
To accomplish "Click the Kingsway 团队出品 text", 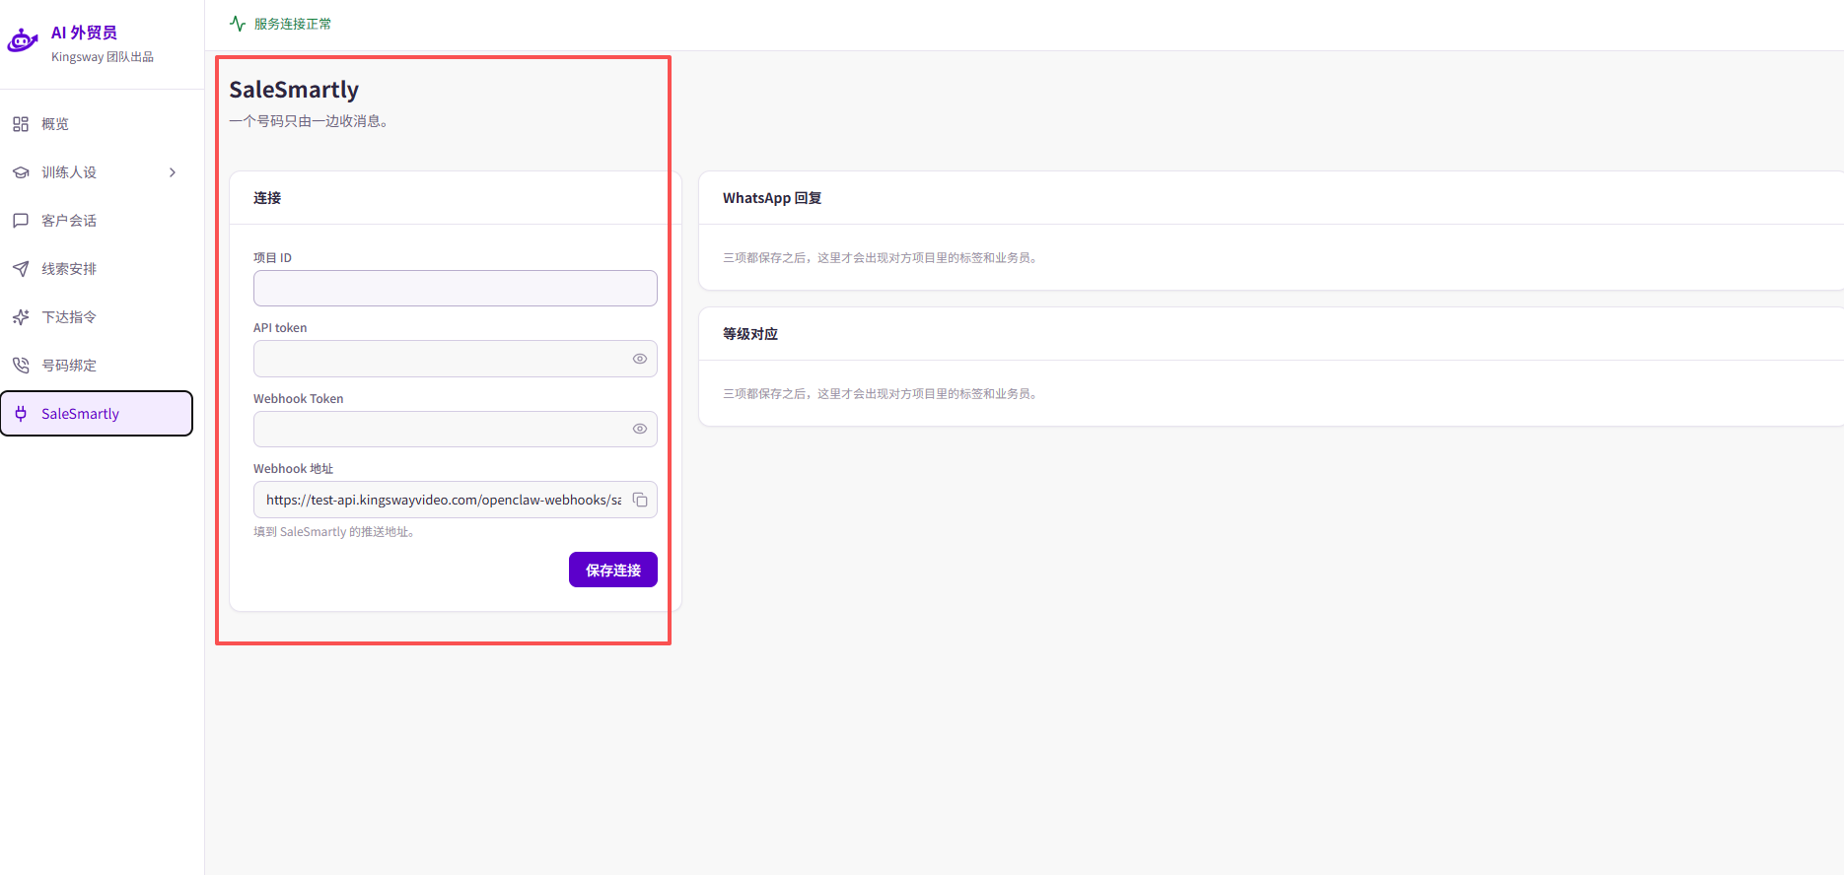I will pos(103,57).
